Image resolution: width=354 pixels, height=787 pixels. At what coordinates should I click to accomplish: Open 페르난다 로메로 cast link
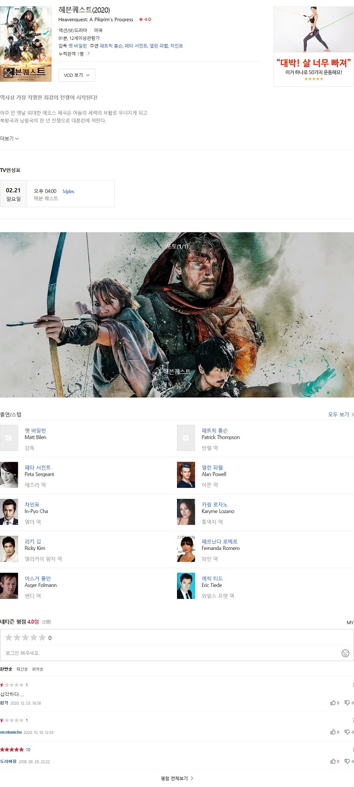pyautogui.click(x=219, y=541)
